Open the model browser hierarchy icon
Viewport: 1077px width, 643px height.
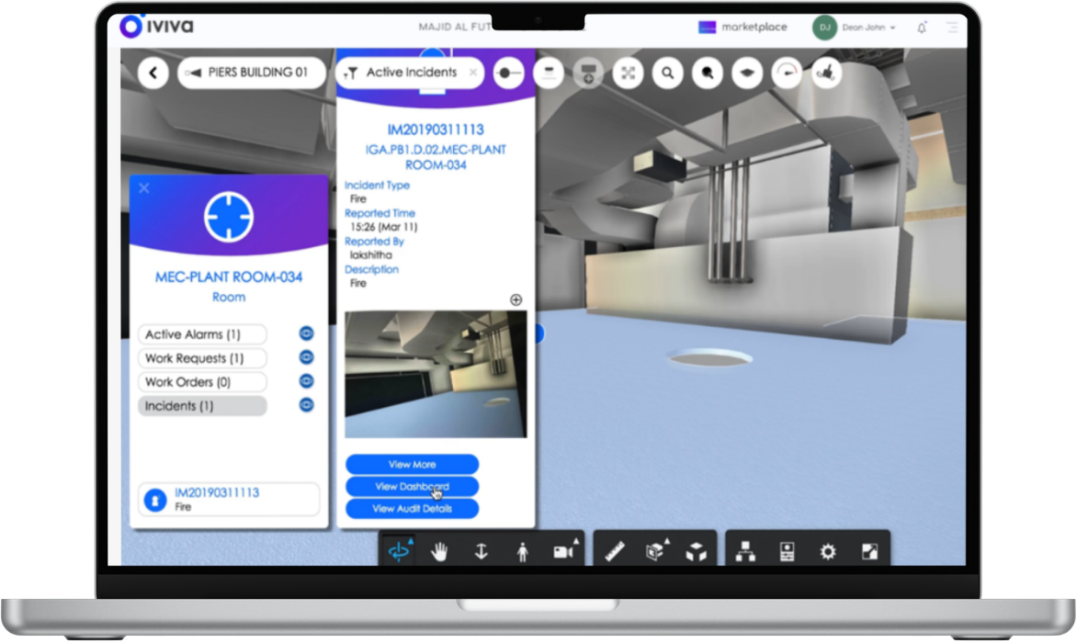click(x=746, y=552)
